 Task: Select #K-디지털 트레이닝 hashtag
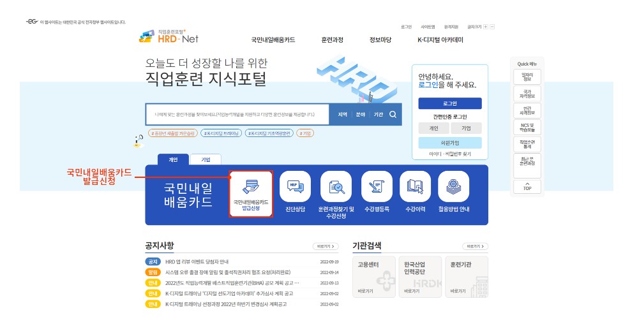click(x=221, y=133)
